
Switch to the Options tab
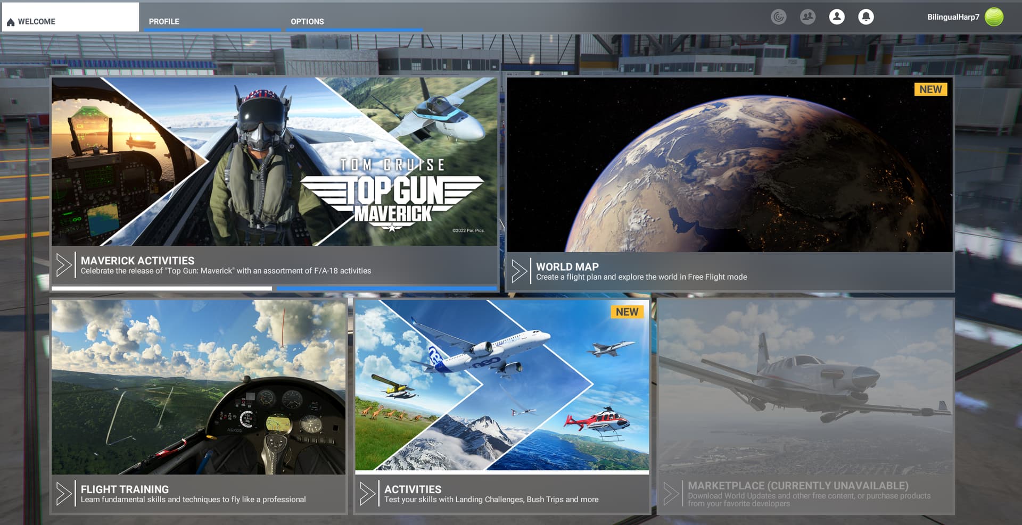307,22
